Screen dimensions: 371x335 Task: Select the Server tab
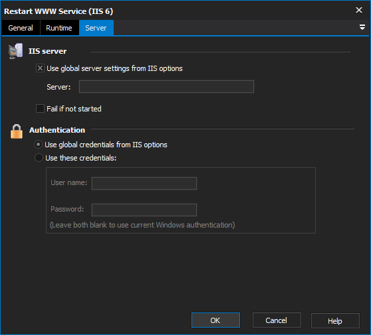tap(96, 28)
